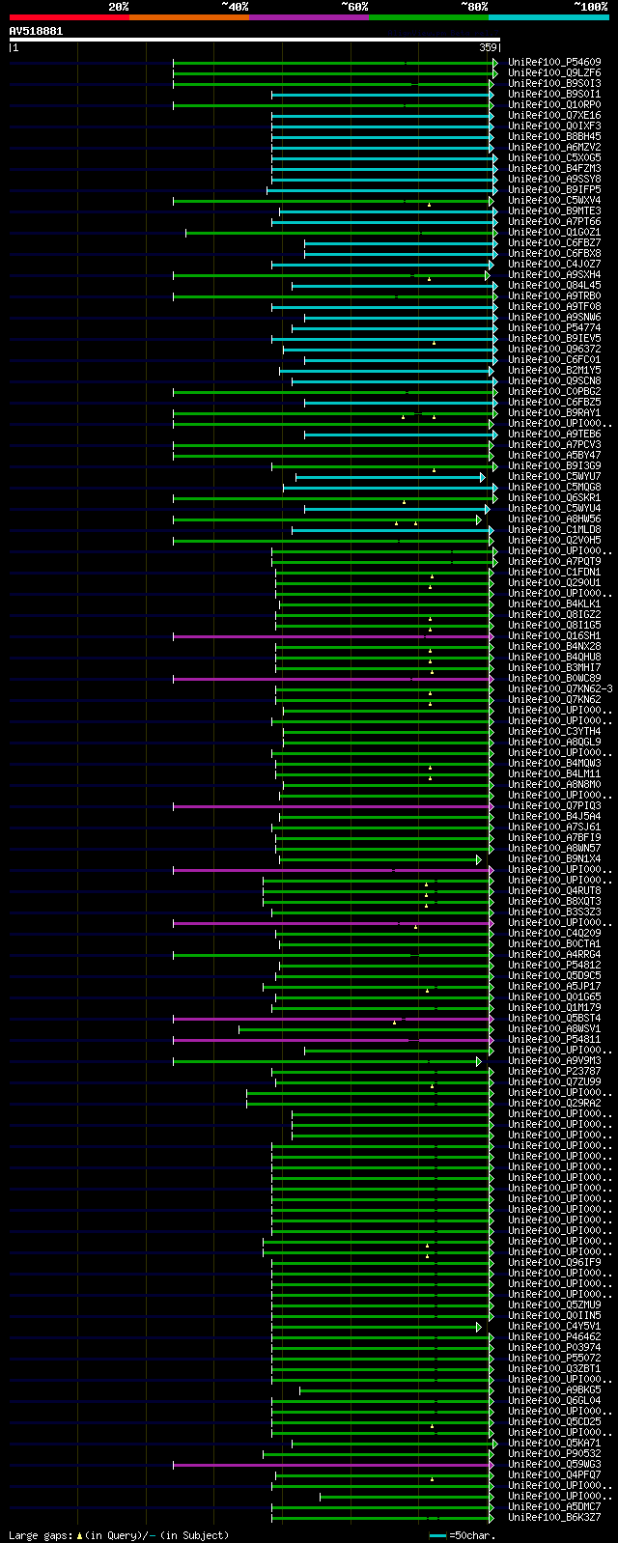Select hit label UniRef100_B0WC89
The image size is (618, 1543).
[554, 678]
